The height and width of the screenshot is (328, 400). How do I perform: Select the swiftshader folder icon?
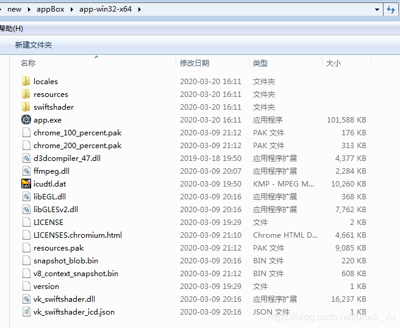tap(26, 107)
